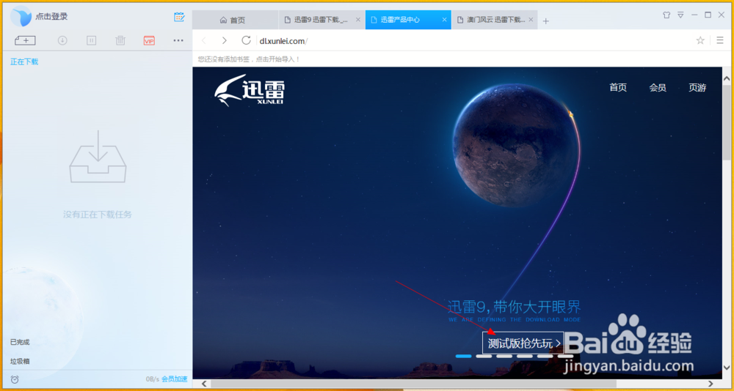Click the horizontal scrollbar right arrow

pyautogui.click(x=711, y=384)
